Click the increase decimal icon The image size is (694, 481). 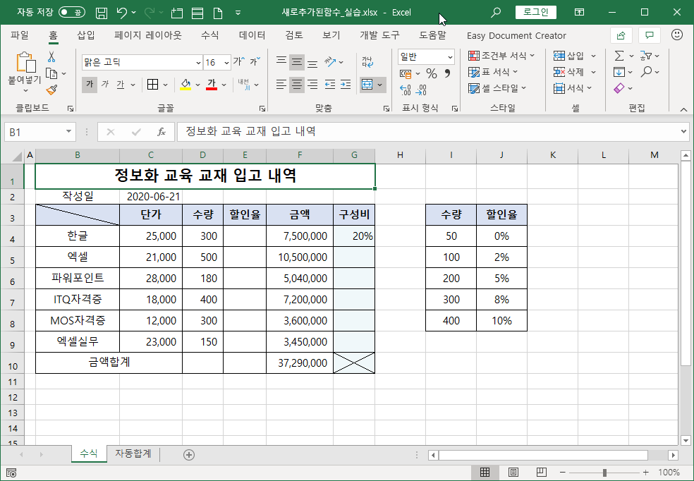[x=406, y=90]
